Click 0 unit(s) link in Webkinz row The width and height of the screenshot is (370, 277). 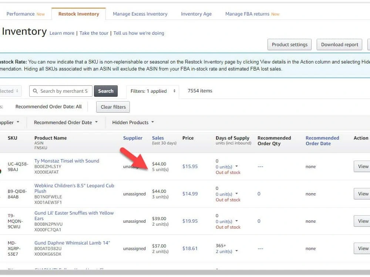click(x=224, y=194)
